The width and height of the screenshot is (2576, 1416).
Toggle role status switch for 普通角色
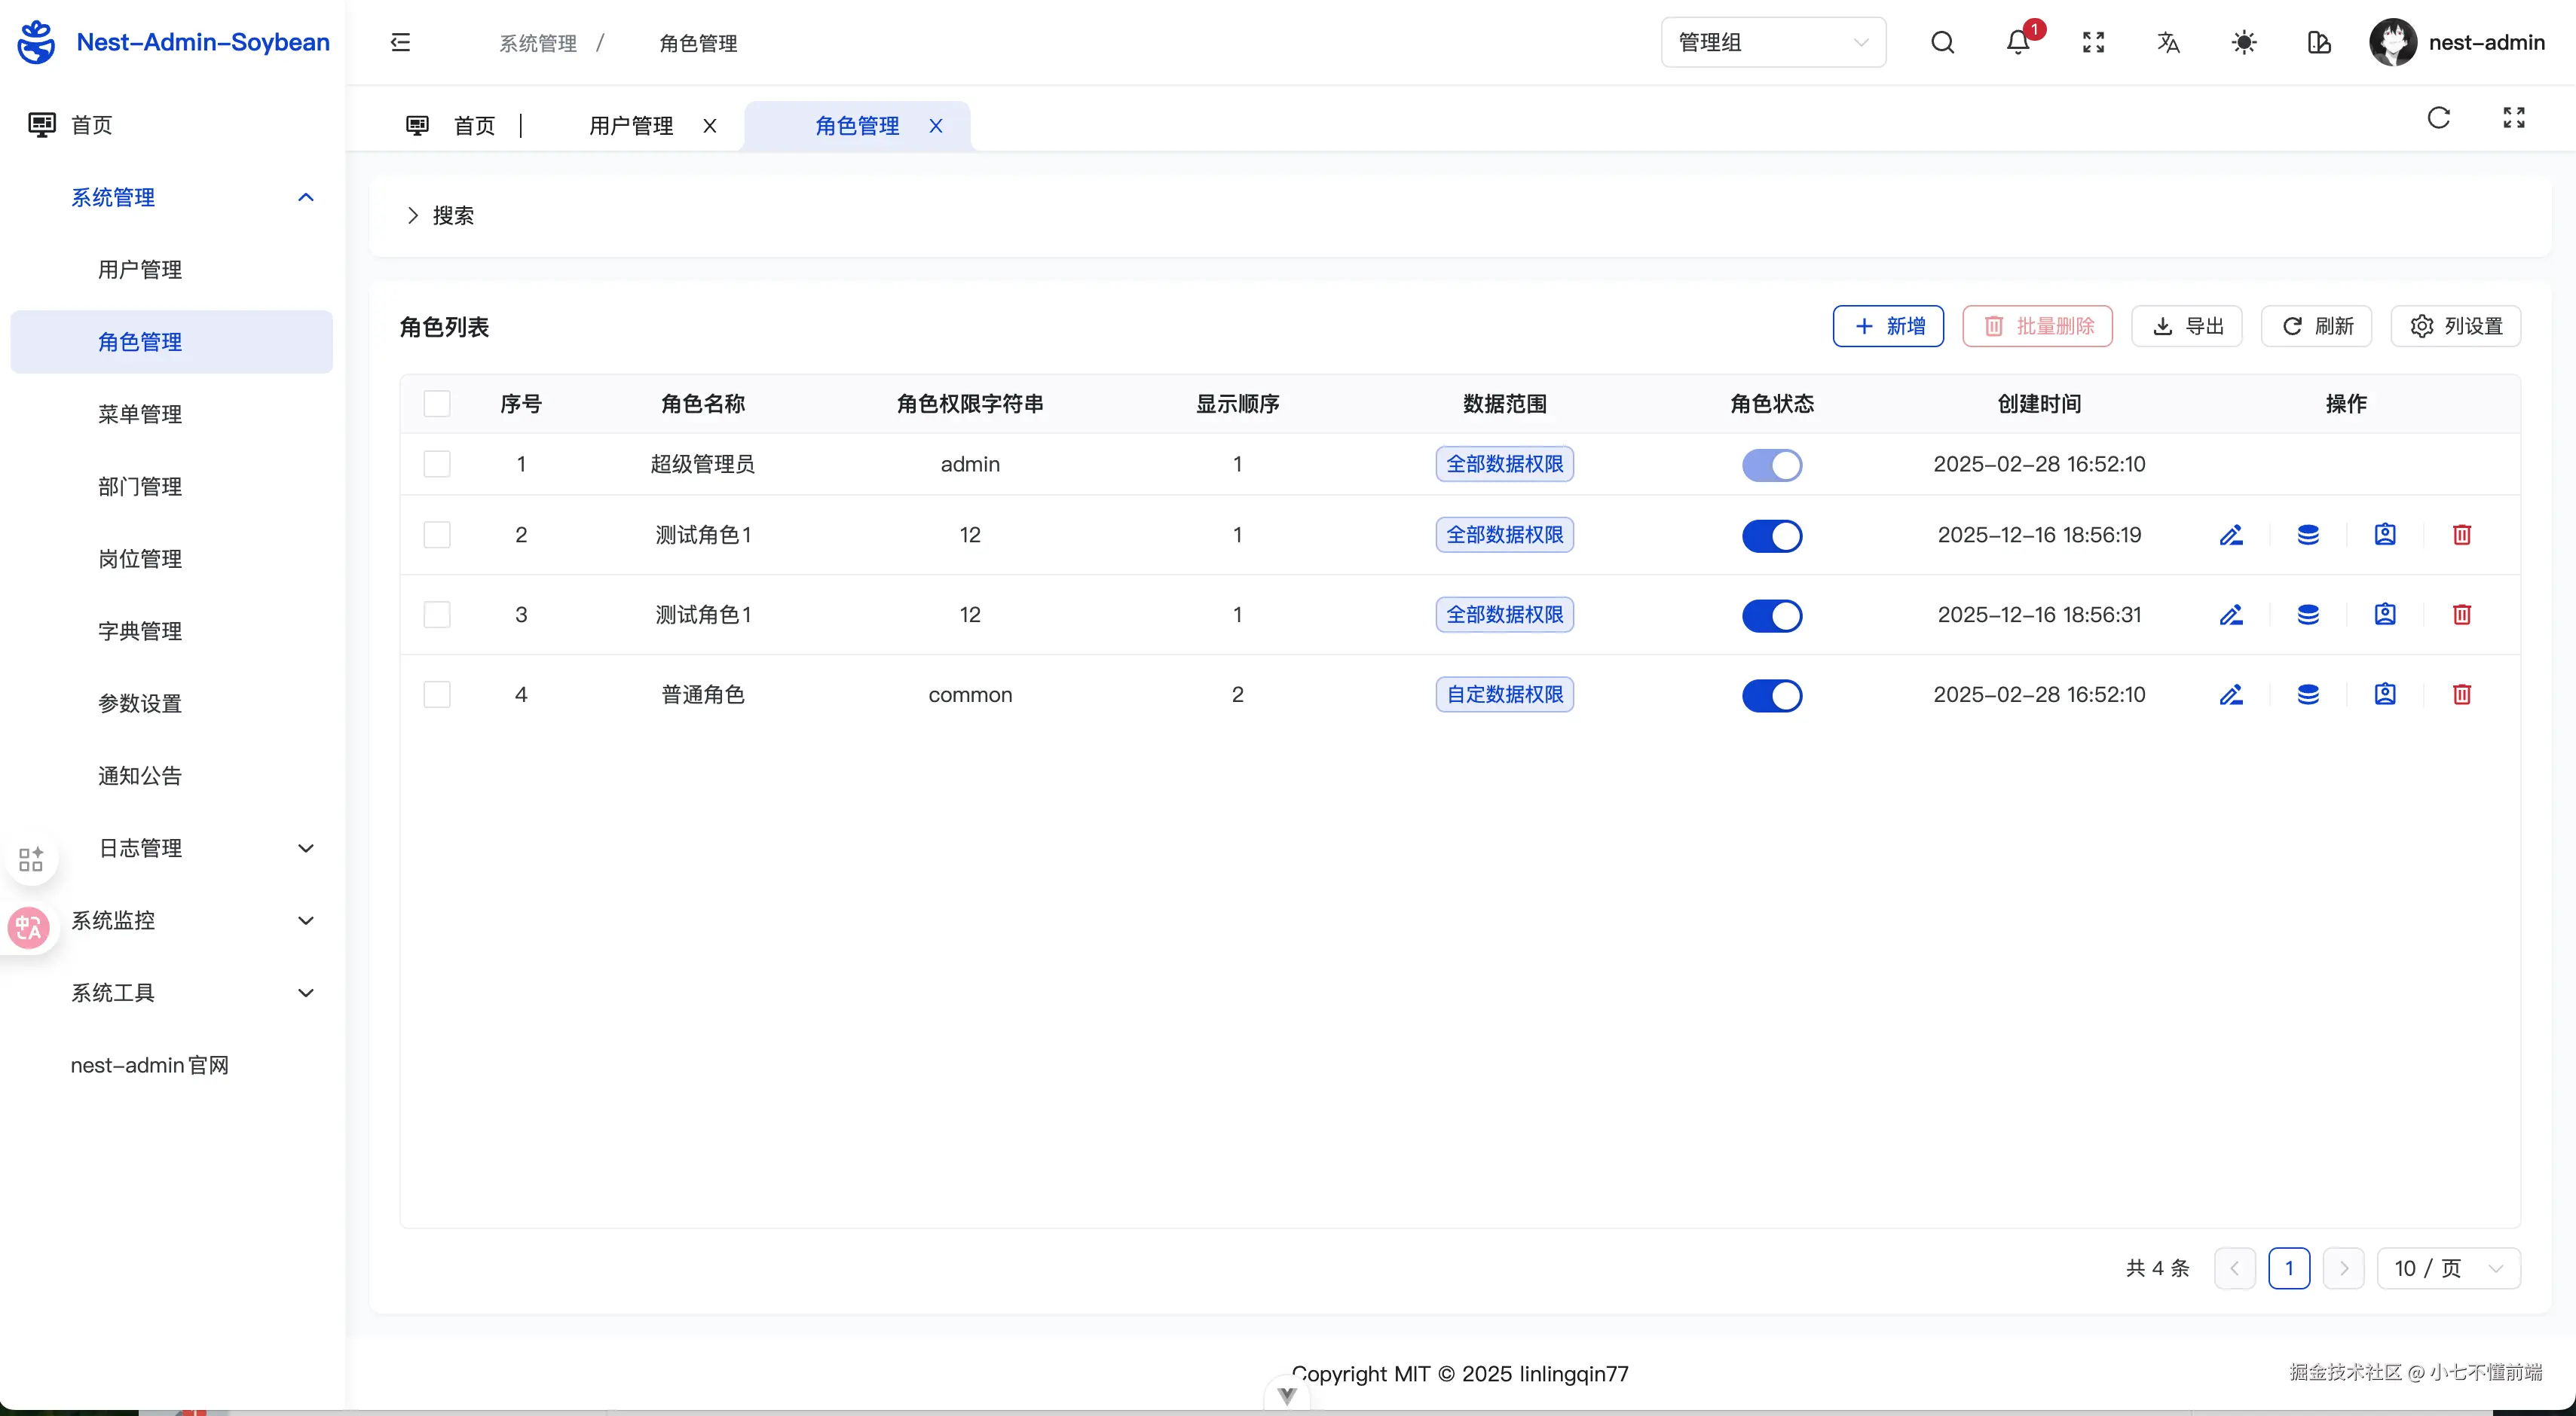pyautogui.click(x=1772, y=695)
